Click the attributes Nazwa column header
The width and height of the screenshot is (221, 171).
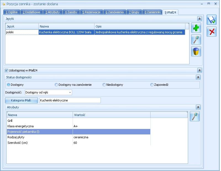[x=40, y=115]
